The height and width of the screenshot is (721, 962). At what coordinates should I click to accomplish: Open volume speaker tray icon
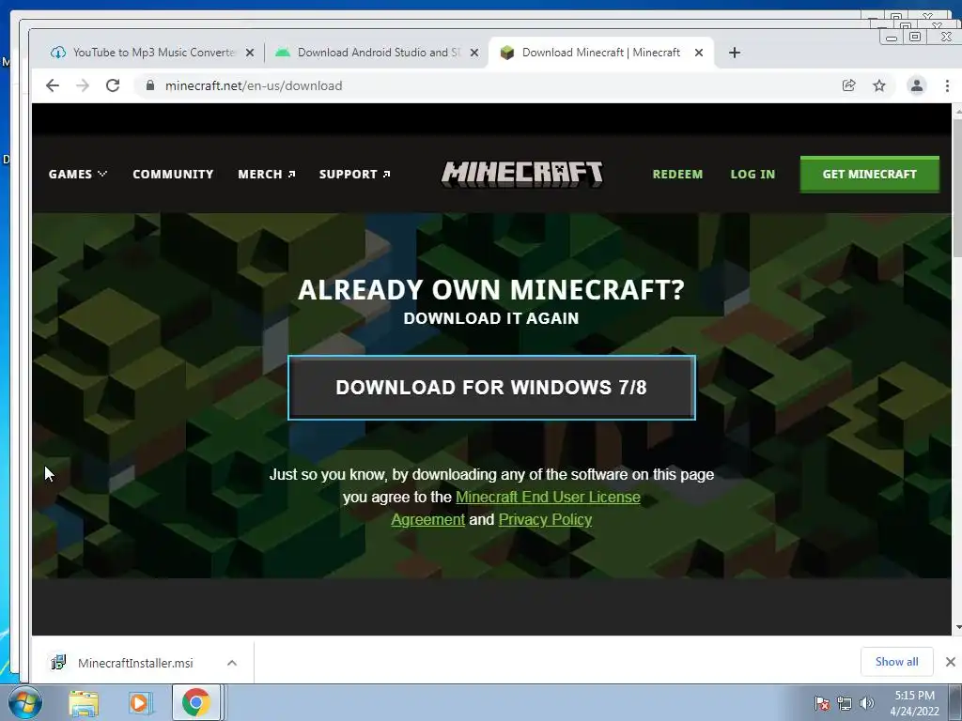pos(867,703)
